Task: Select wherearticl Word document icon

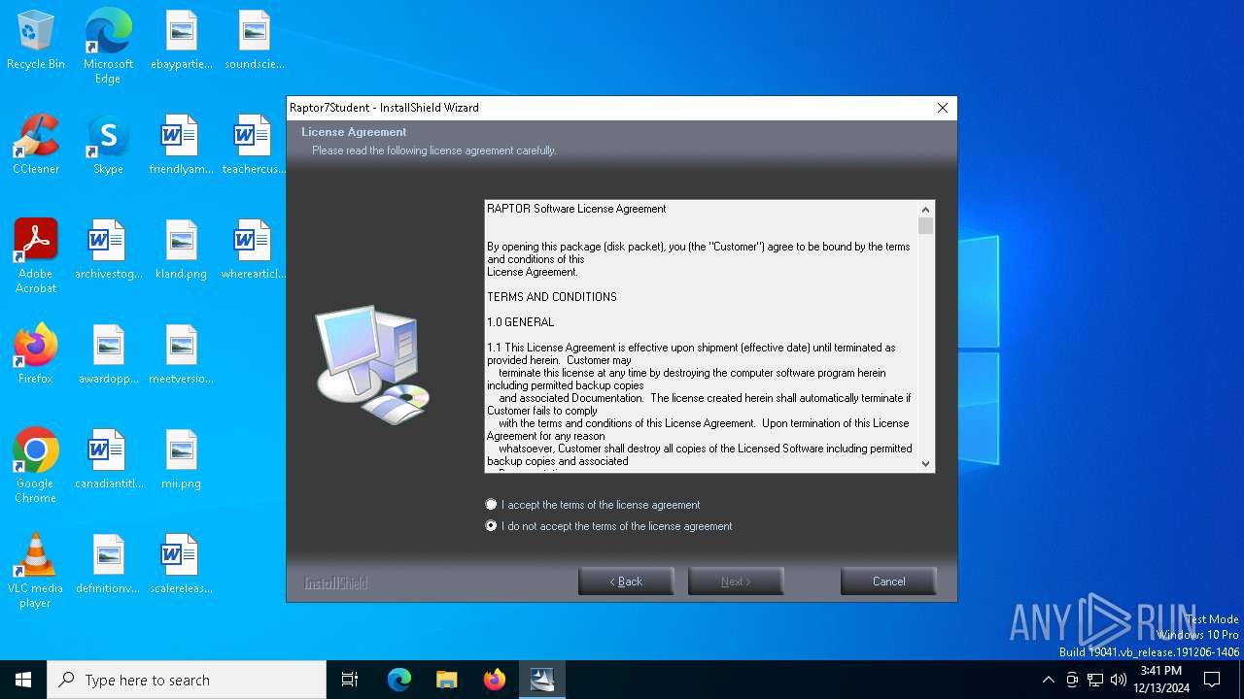Action: tap(254, 250)
